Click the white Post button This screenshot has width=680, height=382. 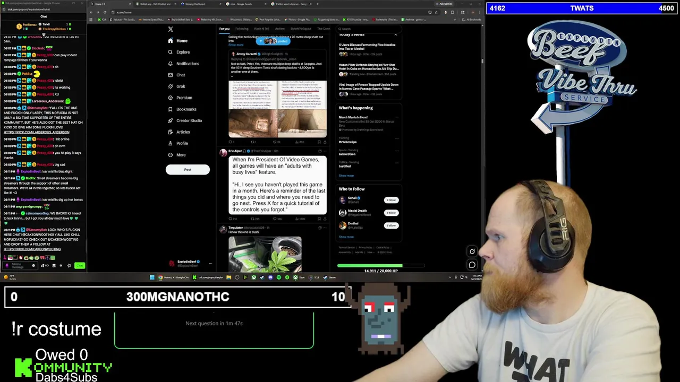[x=188, y=170]
